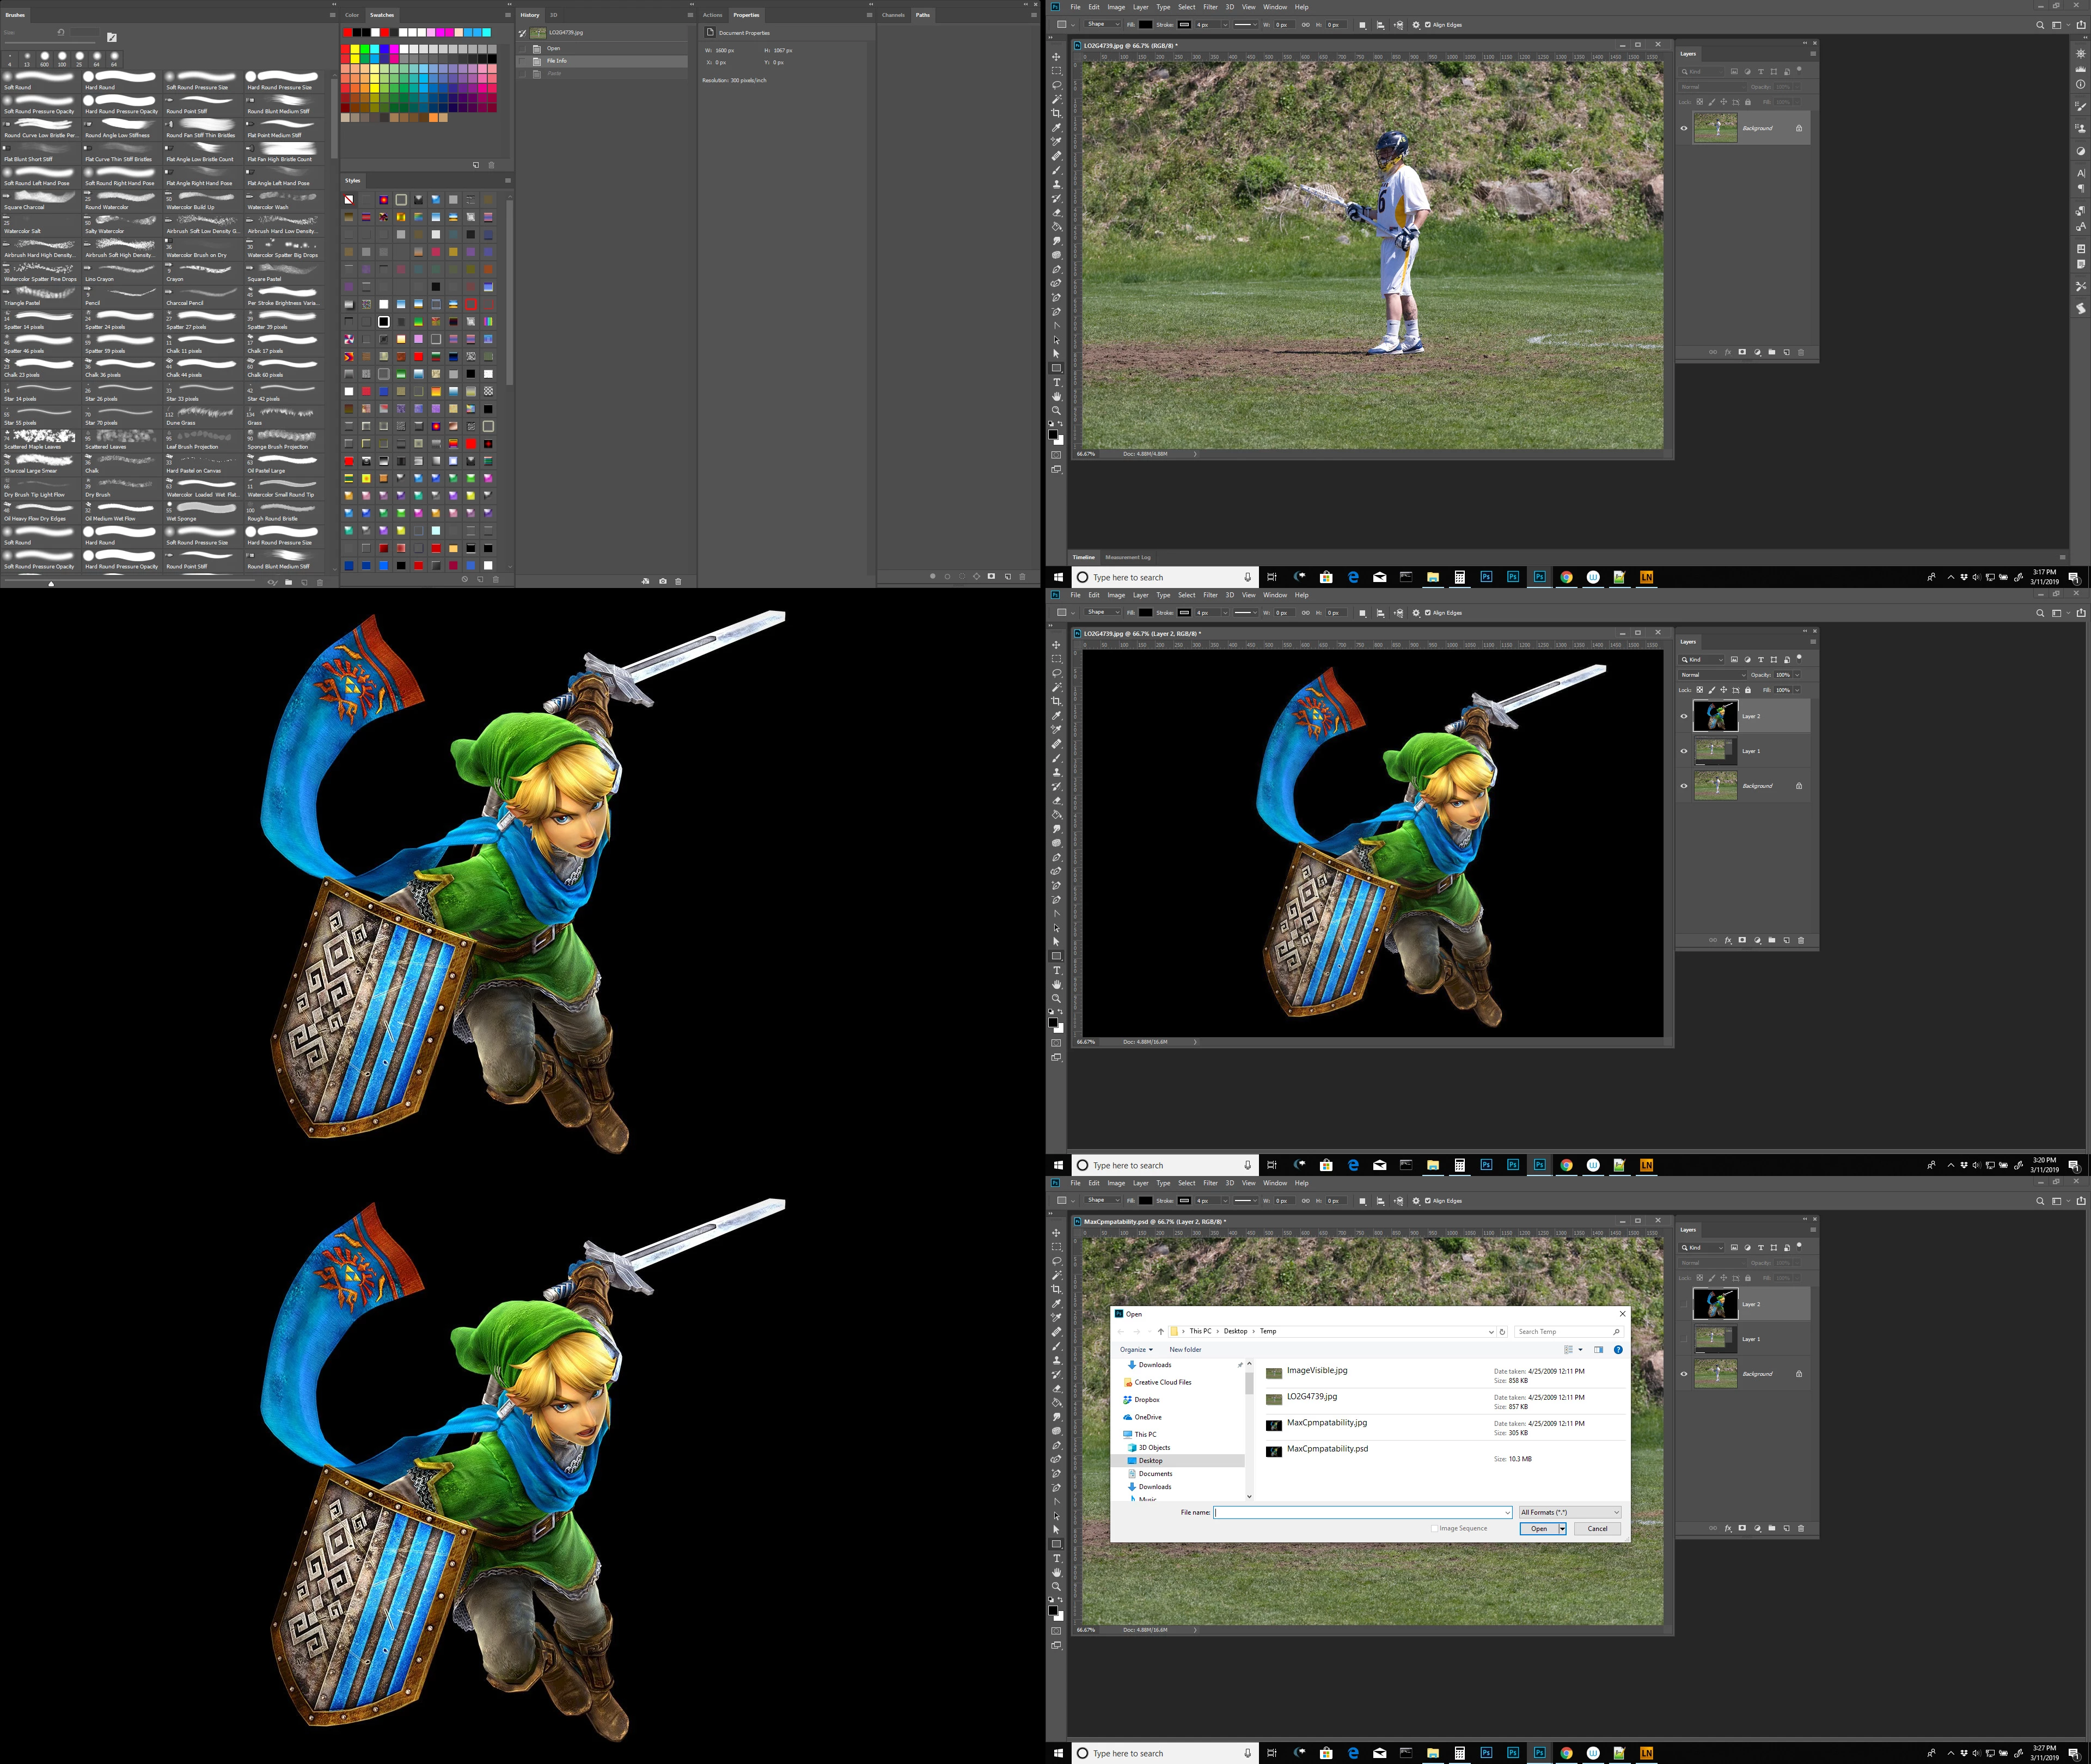Click the delete swatch trash icon
This screenshot has width=2091, height=1764.
click(x=491, y=165)
